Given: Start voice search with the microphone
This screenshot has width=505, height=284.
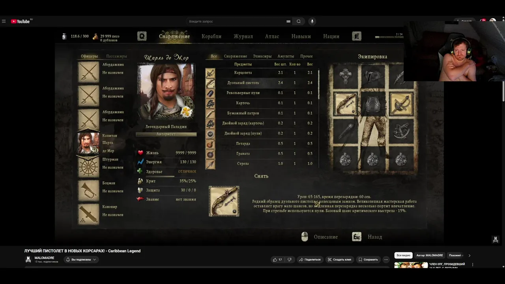Looking at the screenshot, I should (312, 21).
